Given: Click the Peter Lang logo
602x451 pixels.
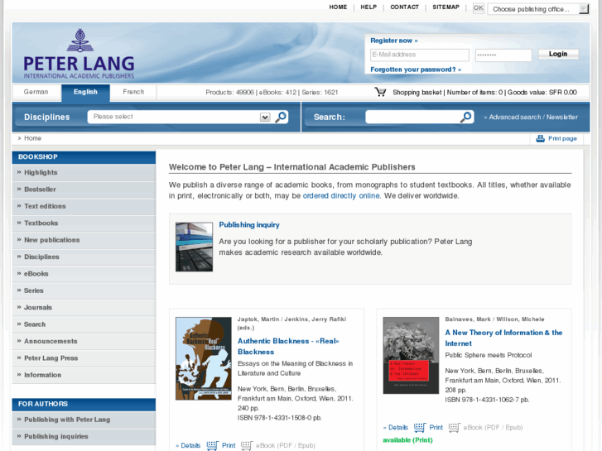Looking at the screenshot, I should pos(79,54).
